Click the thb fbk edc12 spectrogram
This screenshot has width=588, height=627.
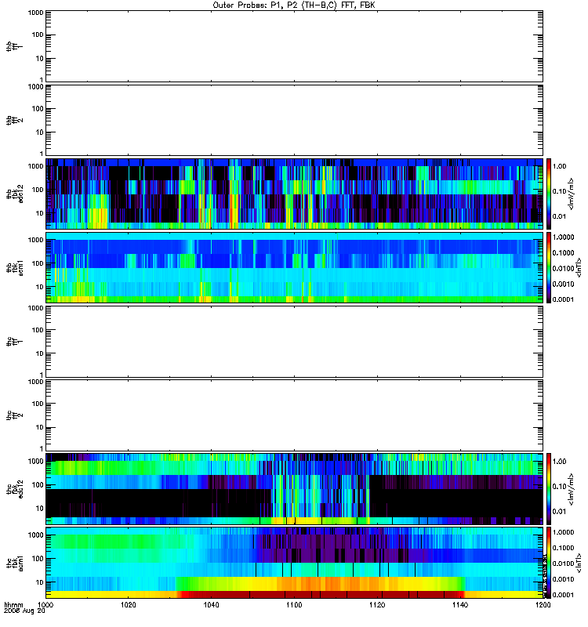point(294,194)
